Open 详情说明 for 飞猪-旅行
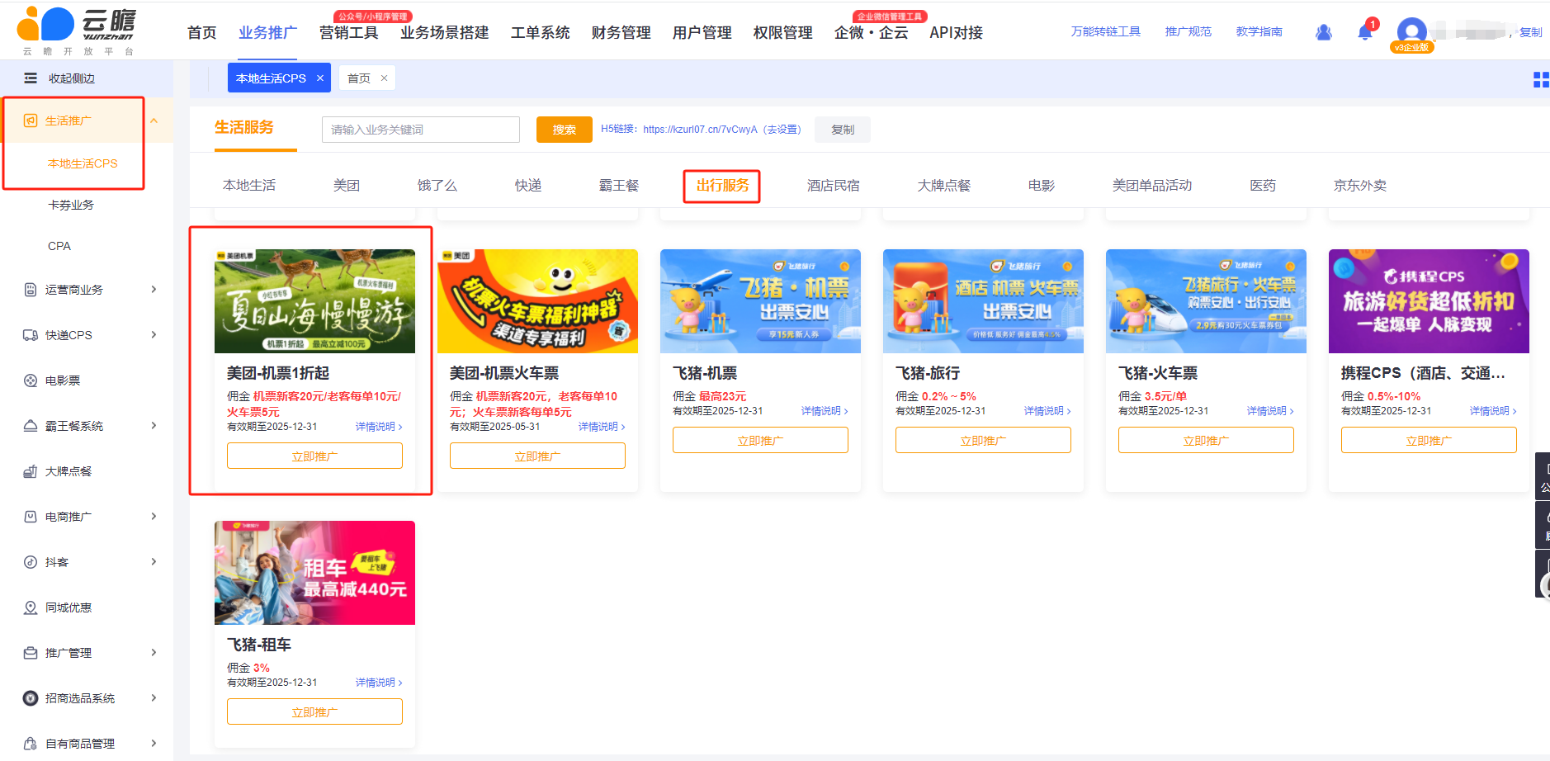This screenshot has height=761, width=1550. (1047, 411)
